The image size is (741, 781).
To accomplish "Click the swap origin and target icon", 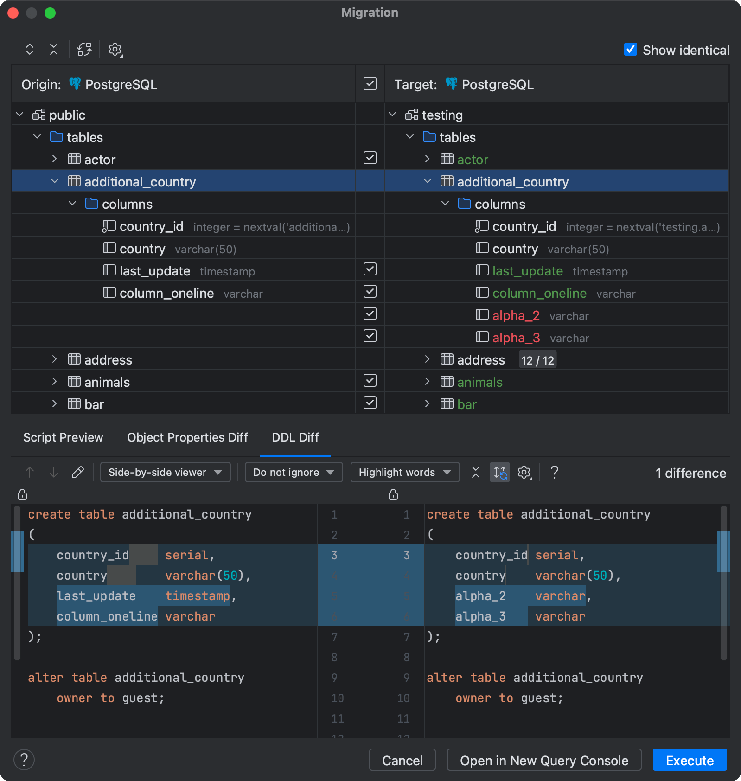I will click(x=84, y=50).
